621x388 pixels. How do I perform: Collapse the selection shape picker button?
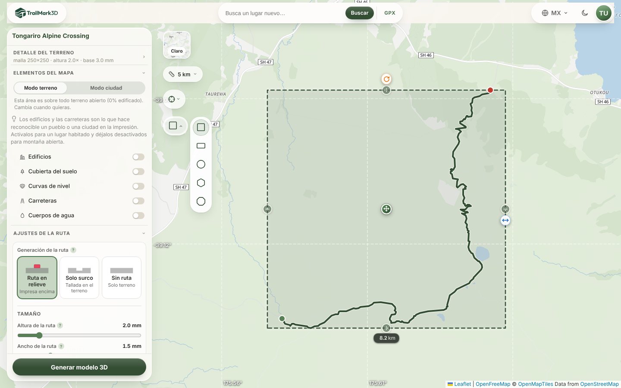(176, 126)
